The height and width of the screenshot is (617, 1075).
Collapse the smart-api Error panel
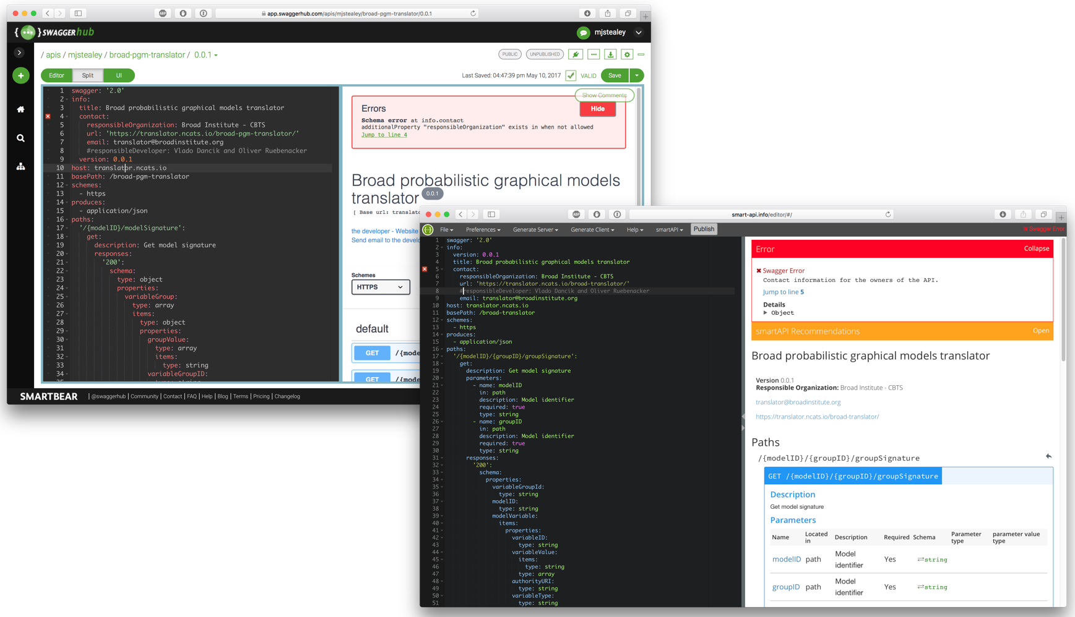1036,249
